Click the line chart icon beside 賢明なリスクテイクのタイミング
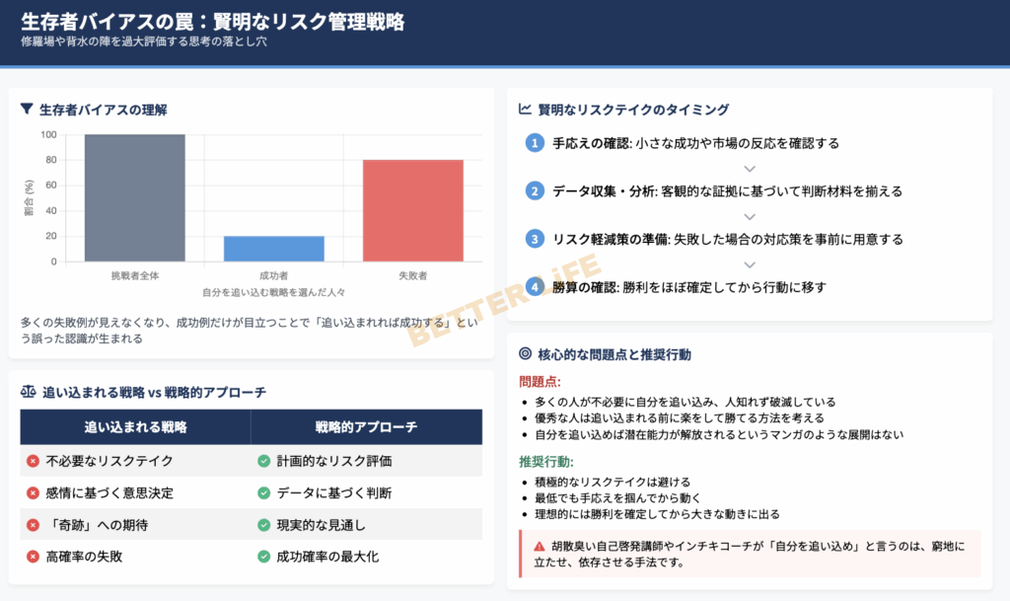 (525, 110)
